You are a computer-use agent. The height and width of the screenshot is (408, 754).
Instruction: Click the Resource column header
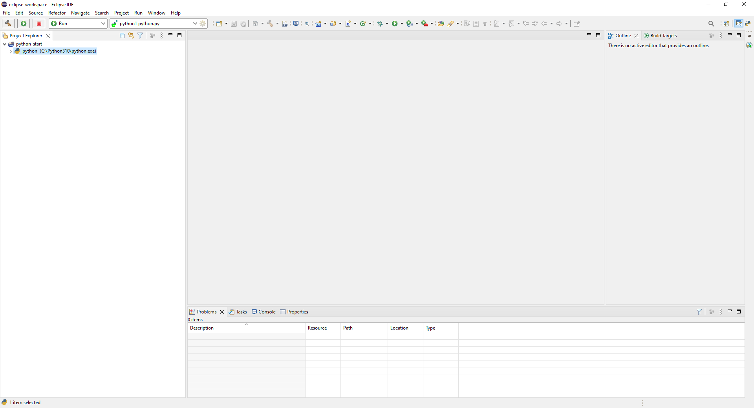(317, 328)
